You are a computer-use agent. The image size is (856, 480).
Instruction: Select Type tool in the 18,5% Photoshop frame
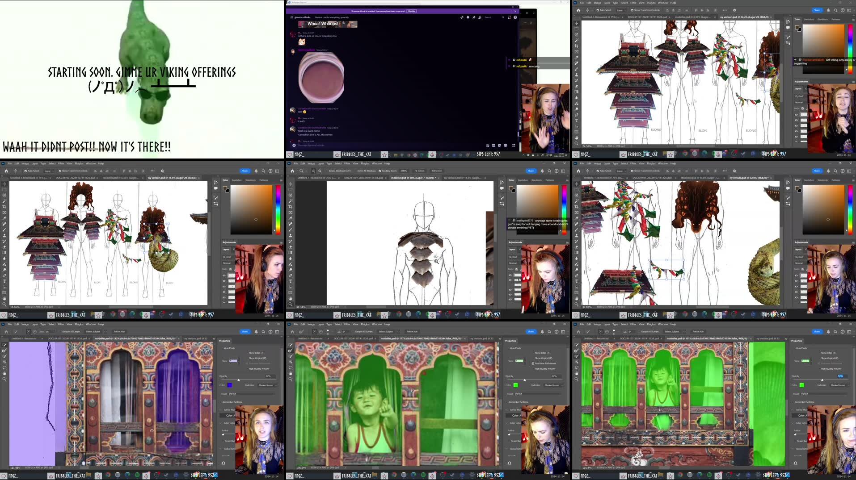click(x=4, y=281)
